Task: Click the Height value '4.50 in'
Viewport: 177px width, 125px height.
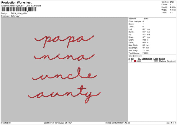Action: pyautogui.click(x=173, y=7)
